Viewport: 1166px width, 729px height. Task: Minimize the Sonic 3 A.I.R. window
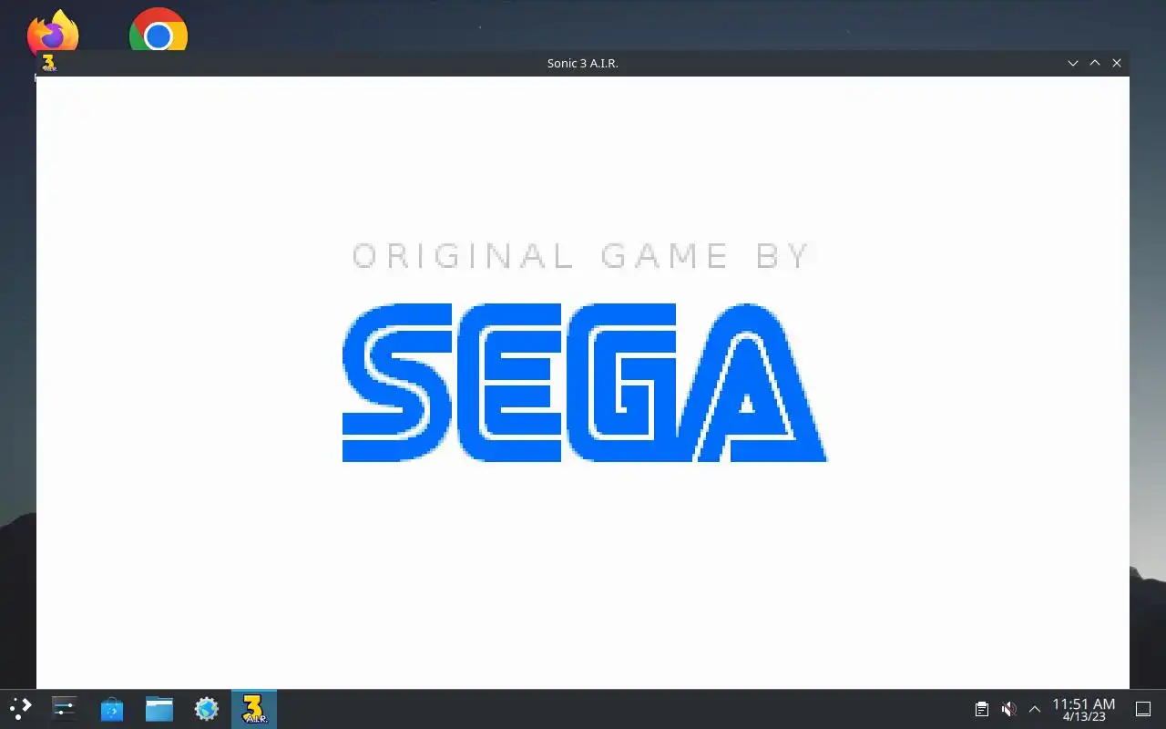(1073, 63)
